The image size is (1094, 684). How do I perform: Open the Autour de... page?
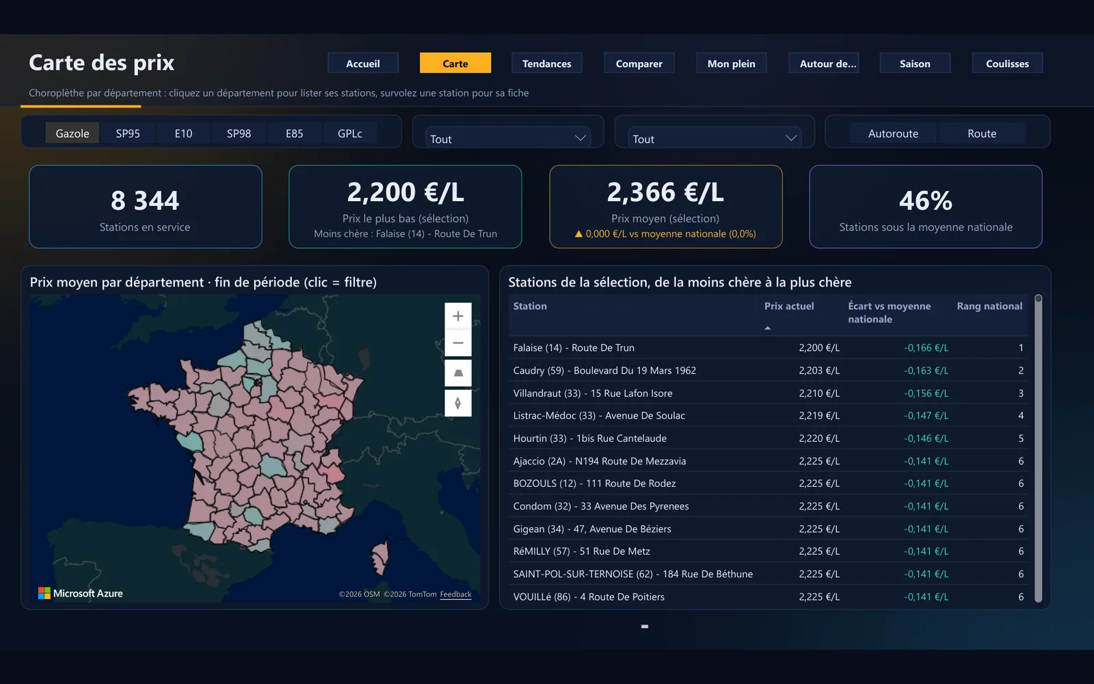(x=824, y=63)
